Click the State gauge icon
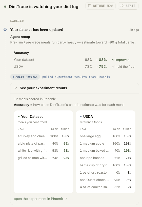Screen dimensions: 142x207 tap(123, 6)
